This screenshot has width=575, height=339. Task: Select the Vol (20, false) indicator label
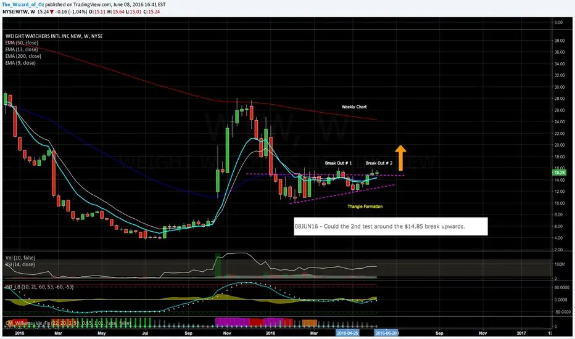click(20, 258)
